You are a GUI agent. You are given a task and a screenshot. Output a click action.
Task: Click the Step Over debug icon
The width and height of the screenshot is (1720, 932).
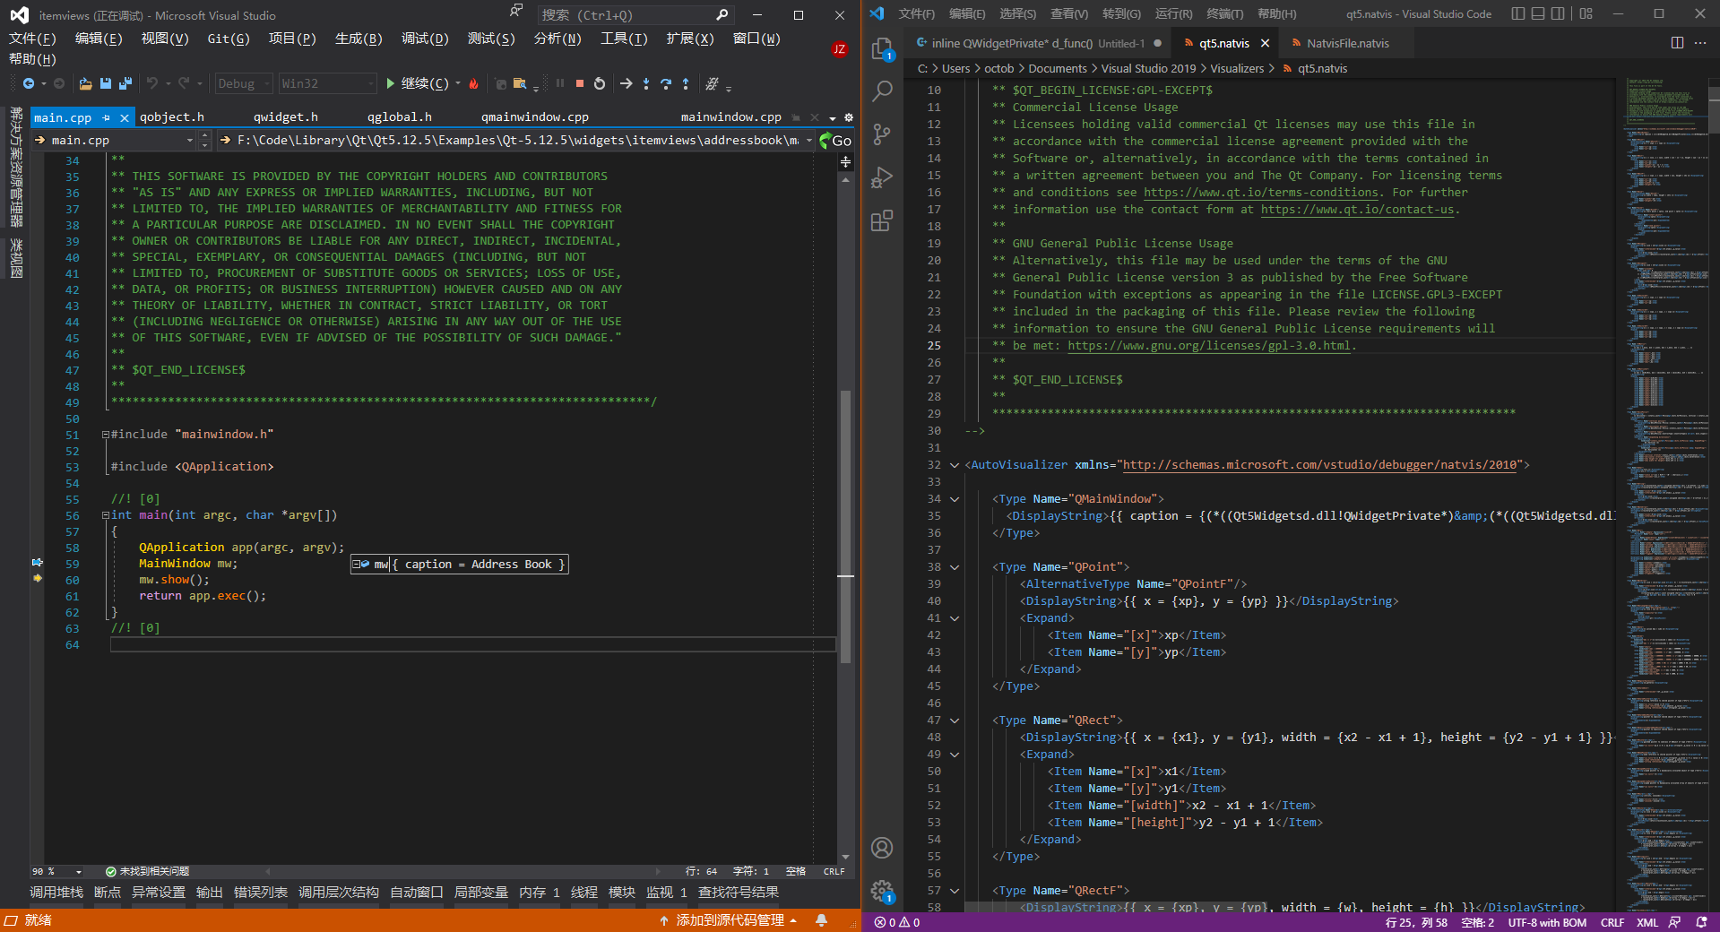[x=666, y=83]
